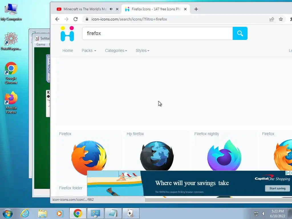Click the Control Panel taskbar button
Screen dimensions: 292x219
pyautogui.click(x=95, y=213)
